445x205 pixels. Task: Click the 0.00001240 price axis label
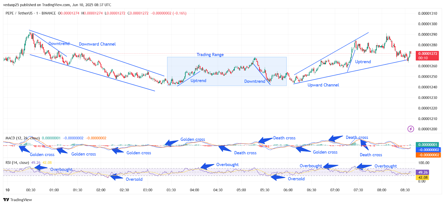[x=427, y=87]
